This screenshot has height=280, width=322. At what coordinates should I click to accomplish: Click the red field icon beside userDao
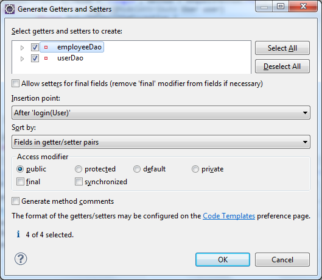coord(46,59)
